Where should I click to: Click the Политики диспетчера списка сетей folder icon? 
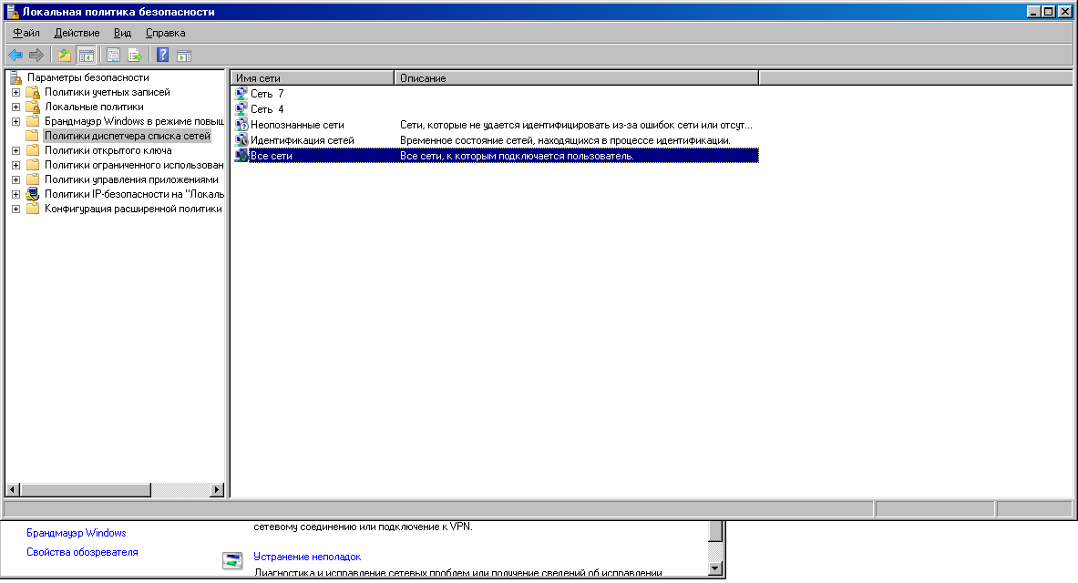point(32,136)
